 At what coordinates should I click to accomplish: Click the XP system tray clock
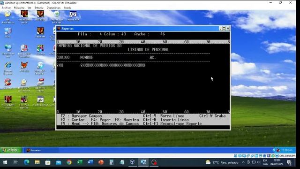tap(286, 150)
